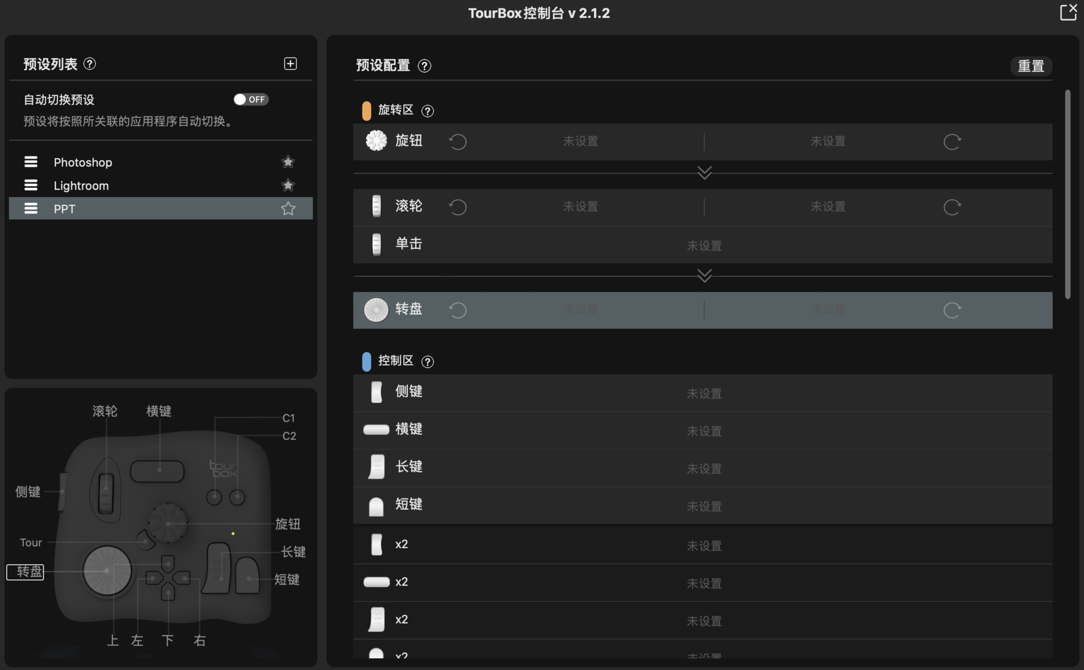Set 转盘 clockwise rotation action
The width and height of the screenshot is (1084, 670).
pyautogui.click(x=952, y=310)
